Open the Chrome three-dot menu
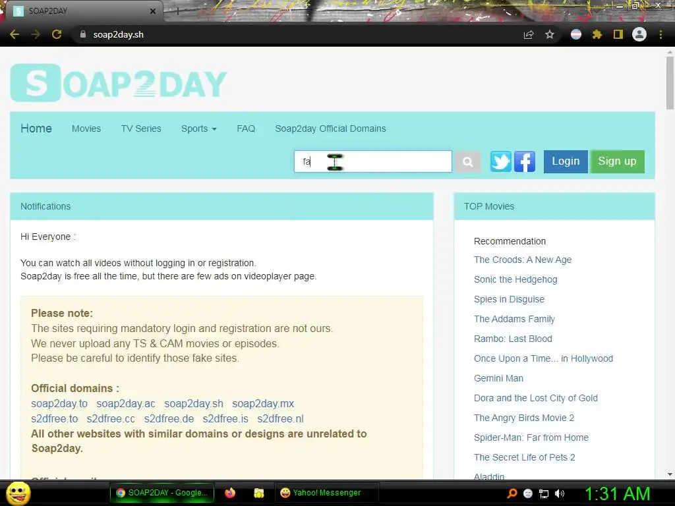This screenshot has width=675, height=506. tap(660, 34)
